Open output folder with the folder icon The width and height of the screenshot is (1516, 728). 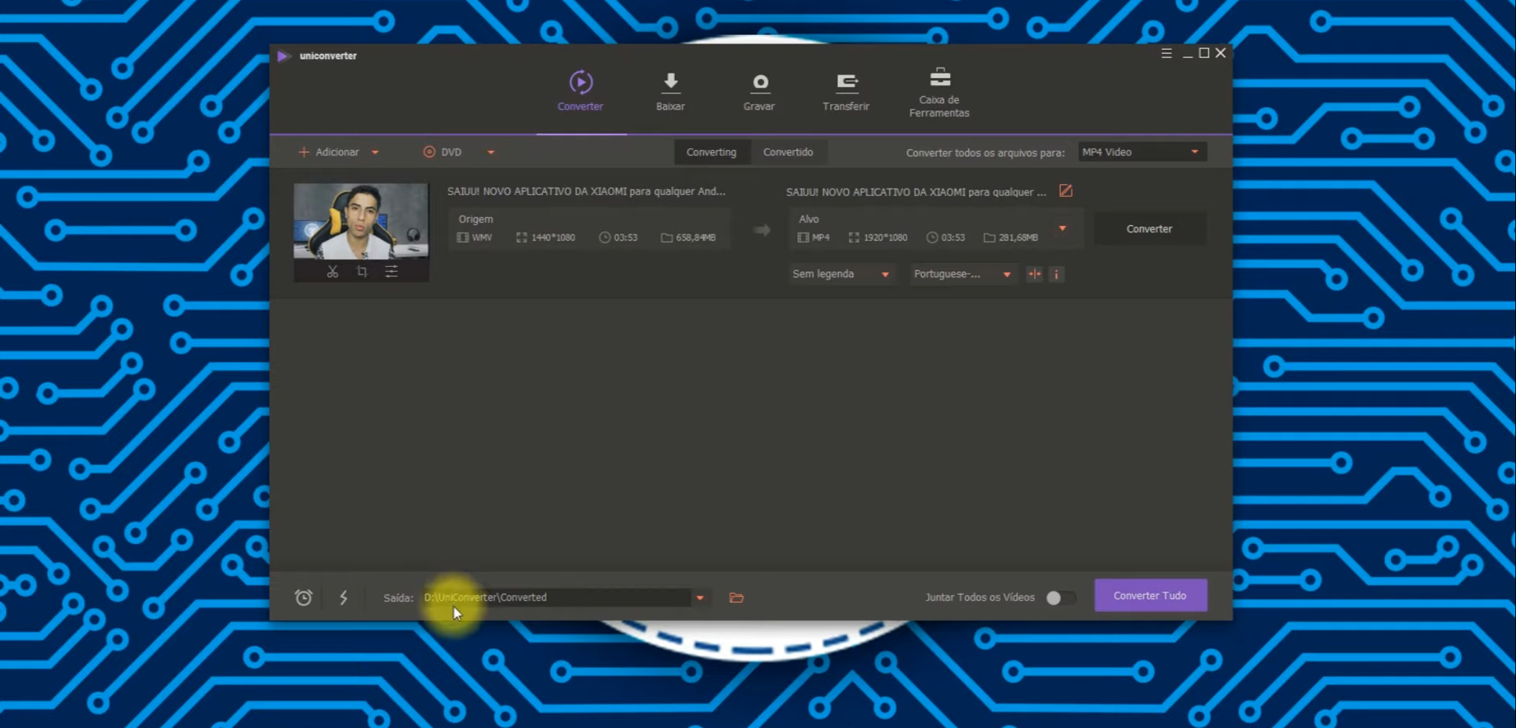pyautogui.click(x=736, y=597)
